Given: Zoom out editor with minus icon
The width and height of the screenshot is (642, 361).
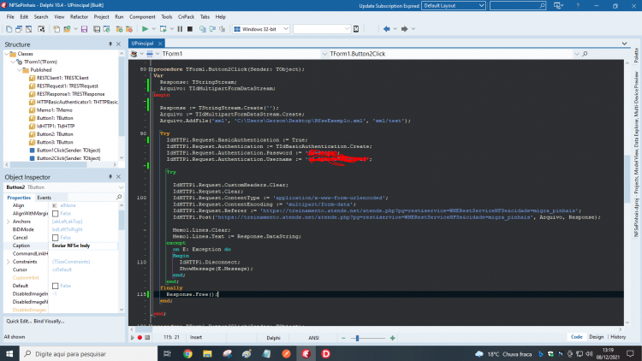Looking at the screenshot, I should 343,338.
